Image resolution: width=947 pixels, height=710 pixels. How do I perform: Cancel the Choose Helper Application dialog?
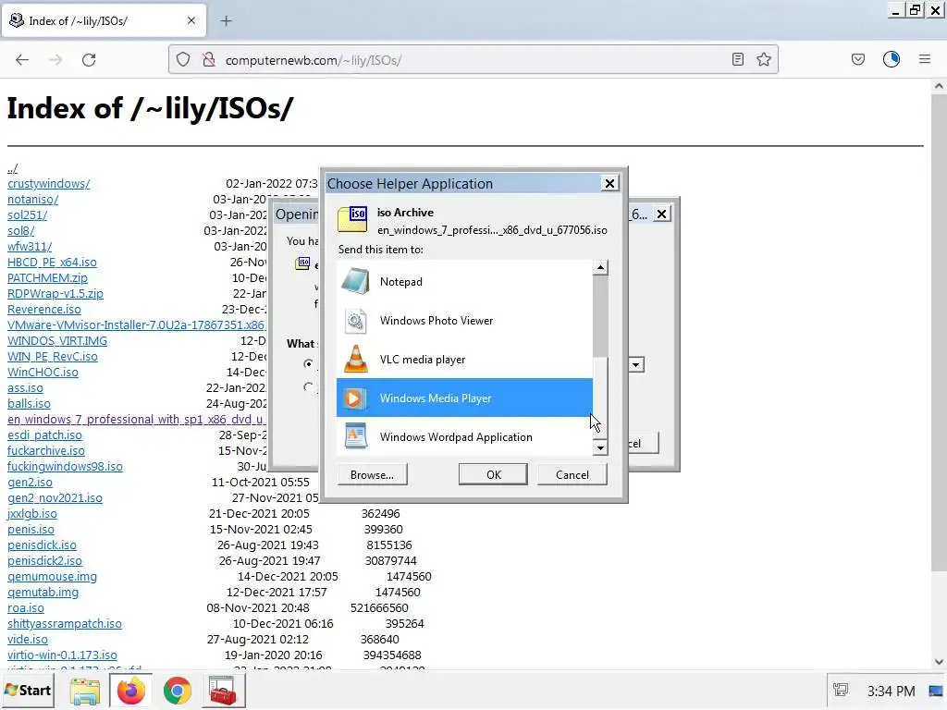[x=572, y=474]
